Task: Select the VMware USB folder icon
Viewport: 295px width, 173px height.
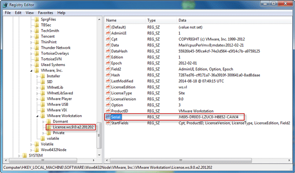Action: point(43,104)
